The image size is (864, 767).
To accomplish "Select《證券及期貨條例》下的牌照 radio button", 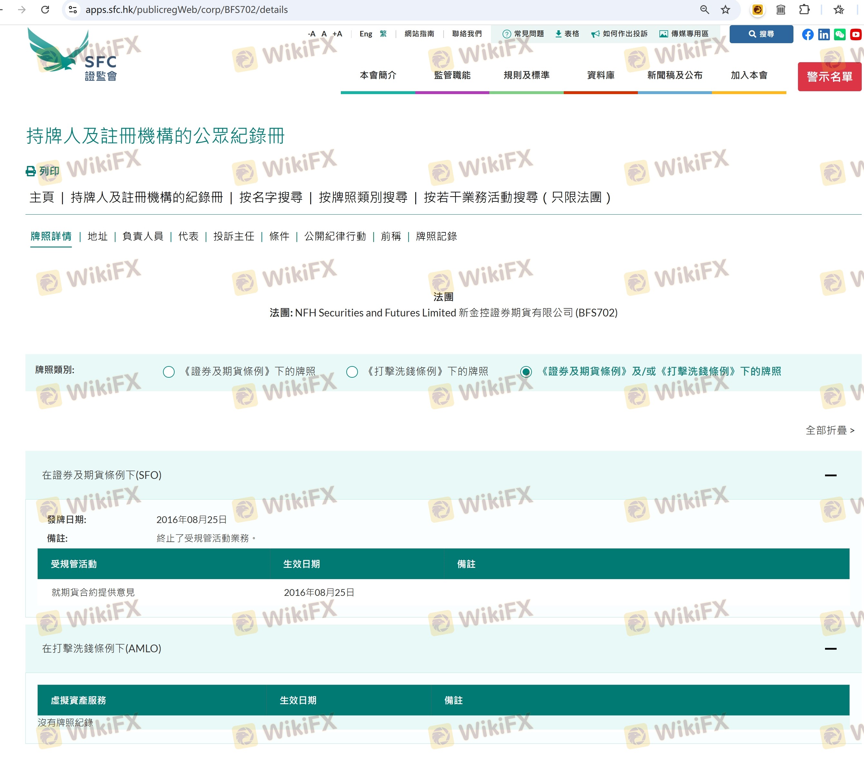I will [169, 372].
